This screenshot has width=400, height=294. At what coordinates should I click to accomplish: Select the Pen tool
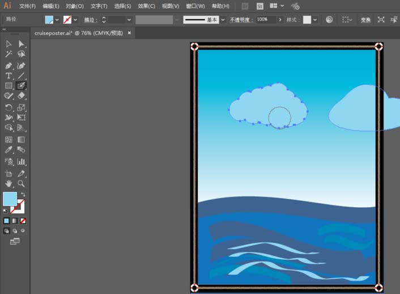point(8,65)
